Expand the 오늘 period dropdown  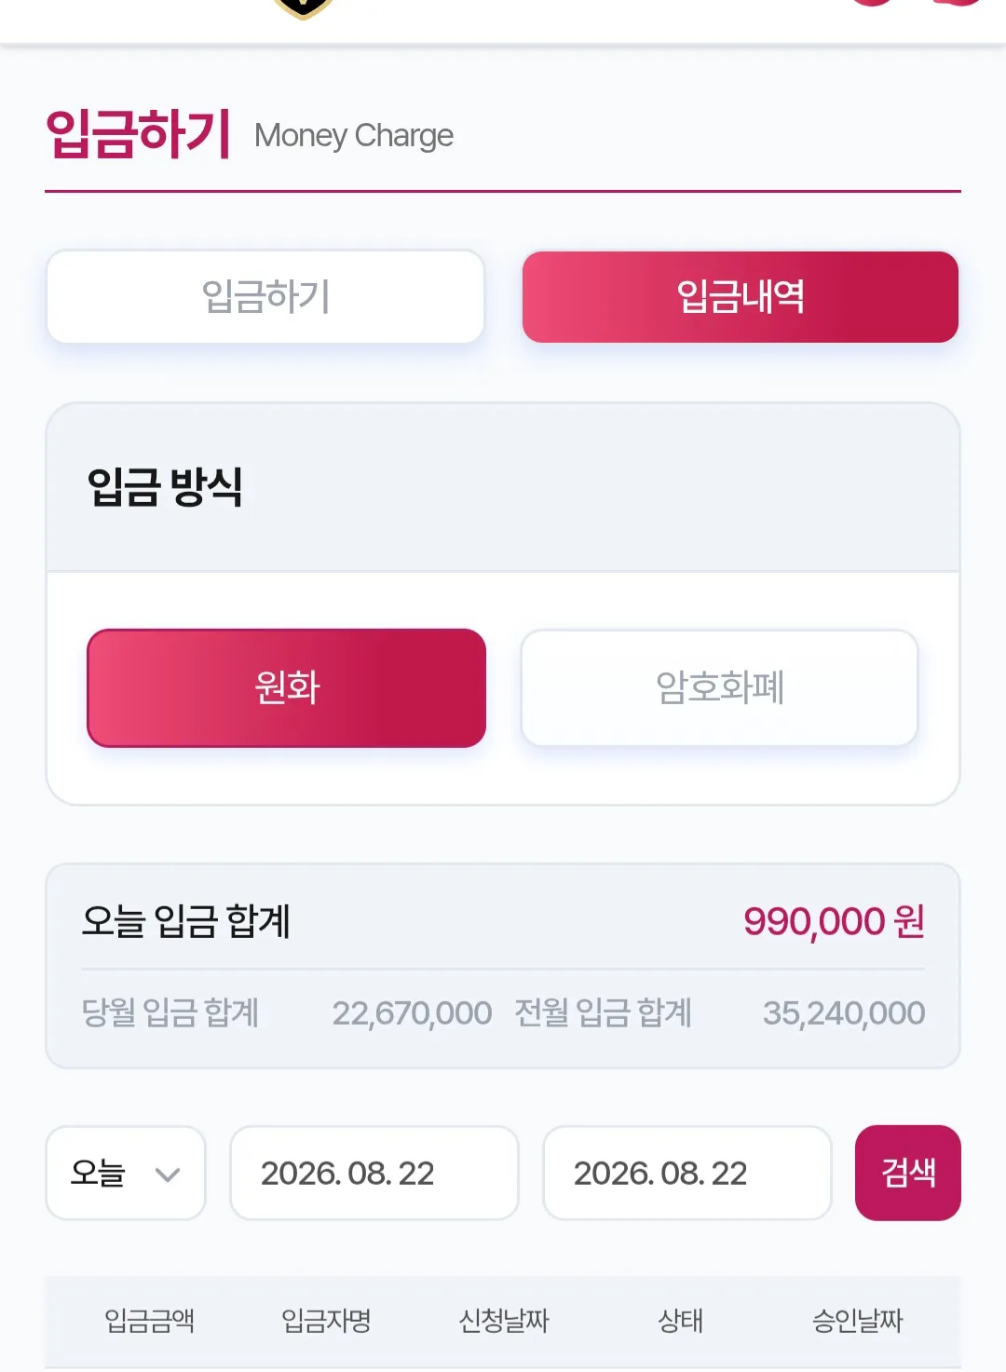pyautogui.click(x=126, y=1173)
